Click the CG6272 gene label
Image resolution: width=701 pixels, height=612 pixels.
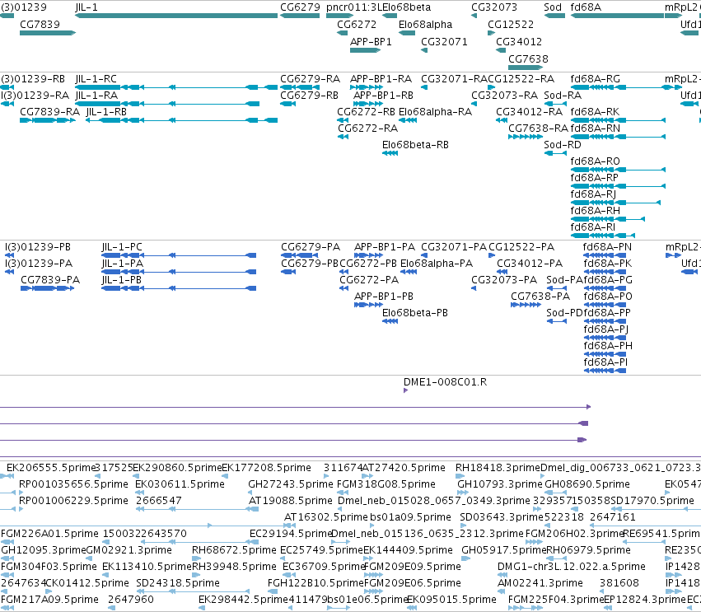pos(357,24)
